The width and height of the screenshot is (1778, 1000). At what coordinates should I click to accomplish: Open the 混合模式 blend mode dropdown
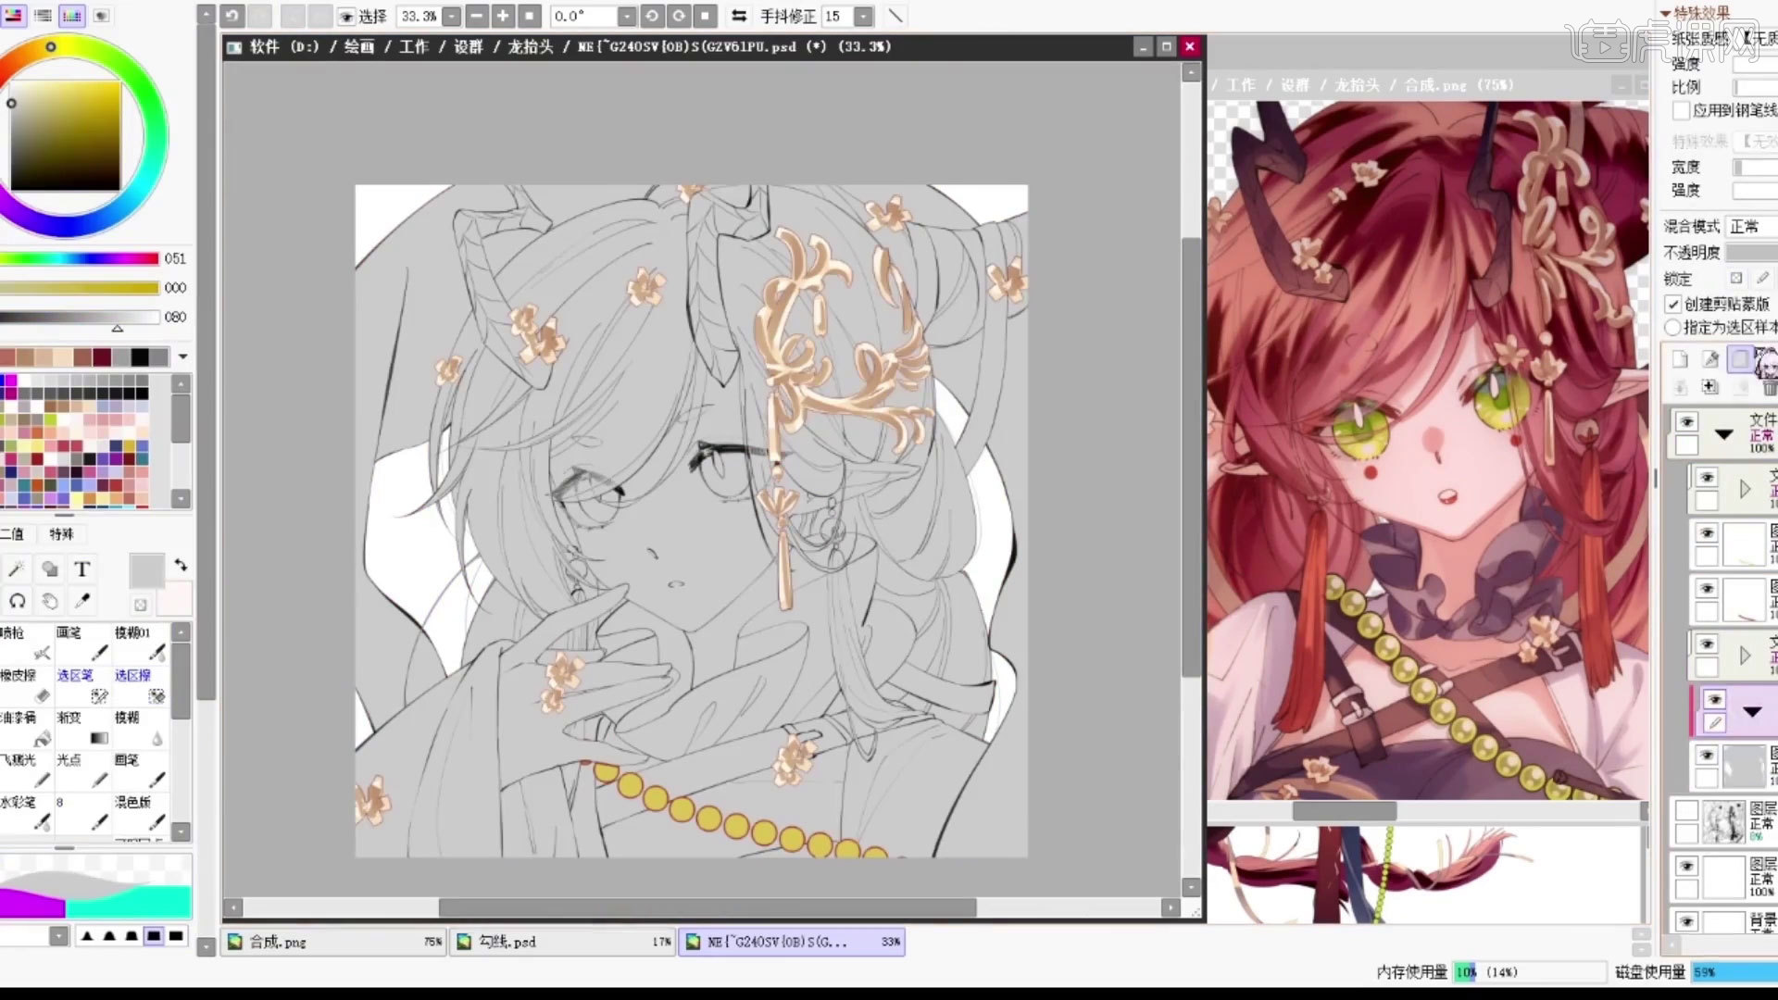click(1752, 226)
